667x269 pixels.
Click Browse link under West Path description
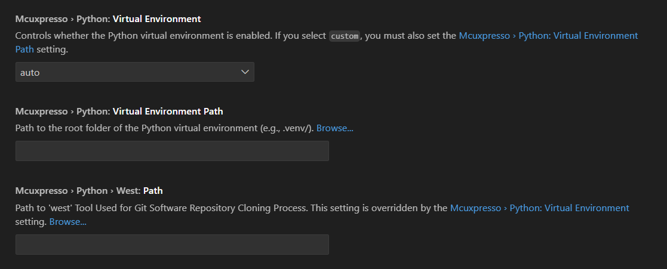point(67,222)
